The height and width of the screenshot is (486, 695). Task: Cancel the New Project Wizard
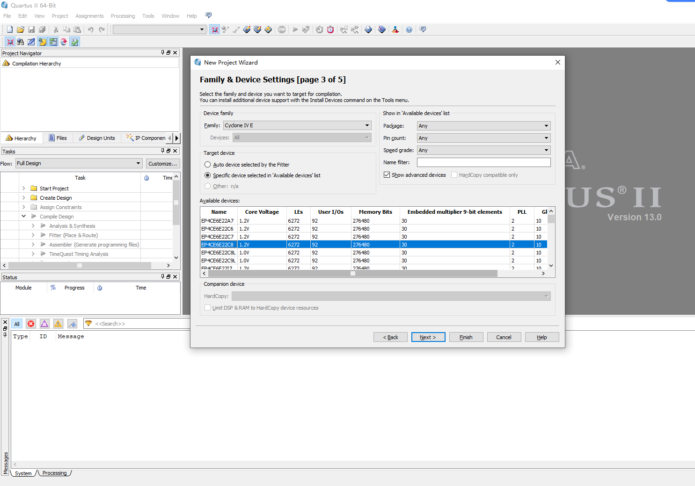click(504, 337)
